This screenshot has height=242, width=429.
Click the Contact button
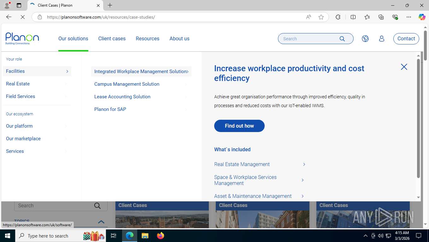pos(406,39)
